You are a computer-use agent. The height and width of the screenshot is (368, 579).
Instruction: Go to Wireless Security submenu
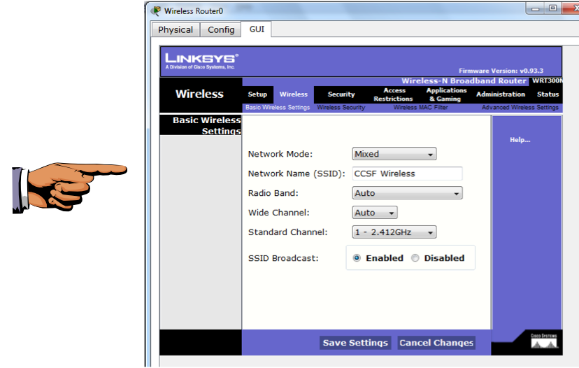(341, 108)
